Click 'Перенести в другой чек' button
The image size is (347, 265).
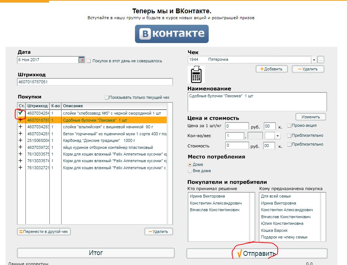click(44, 231)
